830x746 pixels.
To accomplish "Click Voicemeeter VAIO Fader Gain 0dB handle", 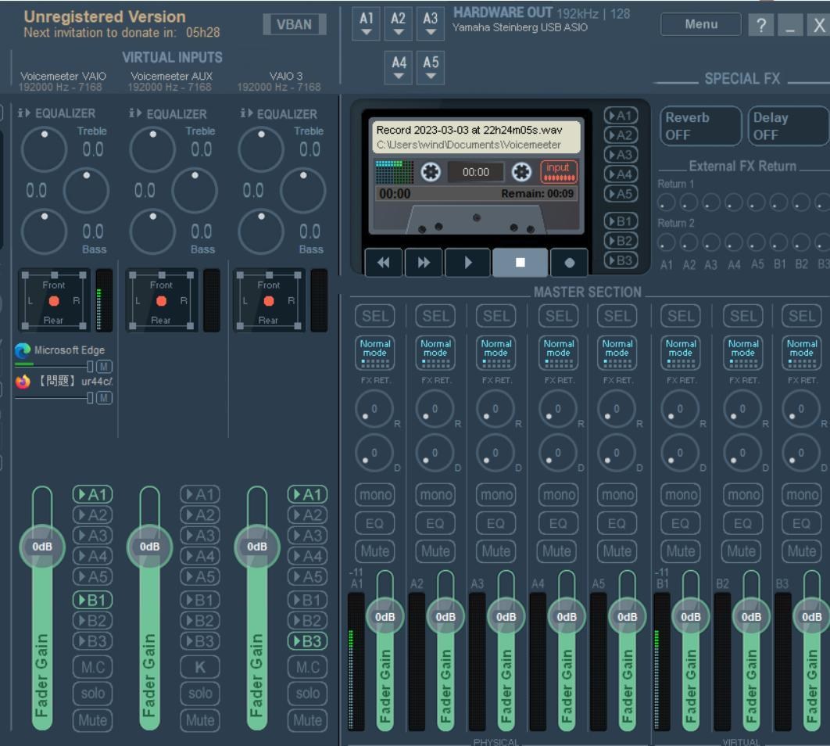I will [x=42, y=547].
